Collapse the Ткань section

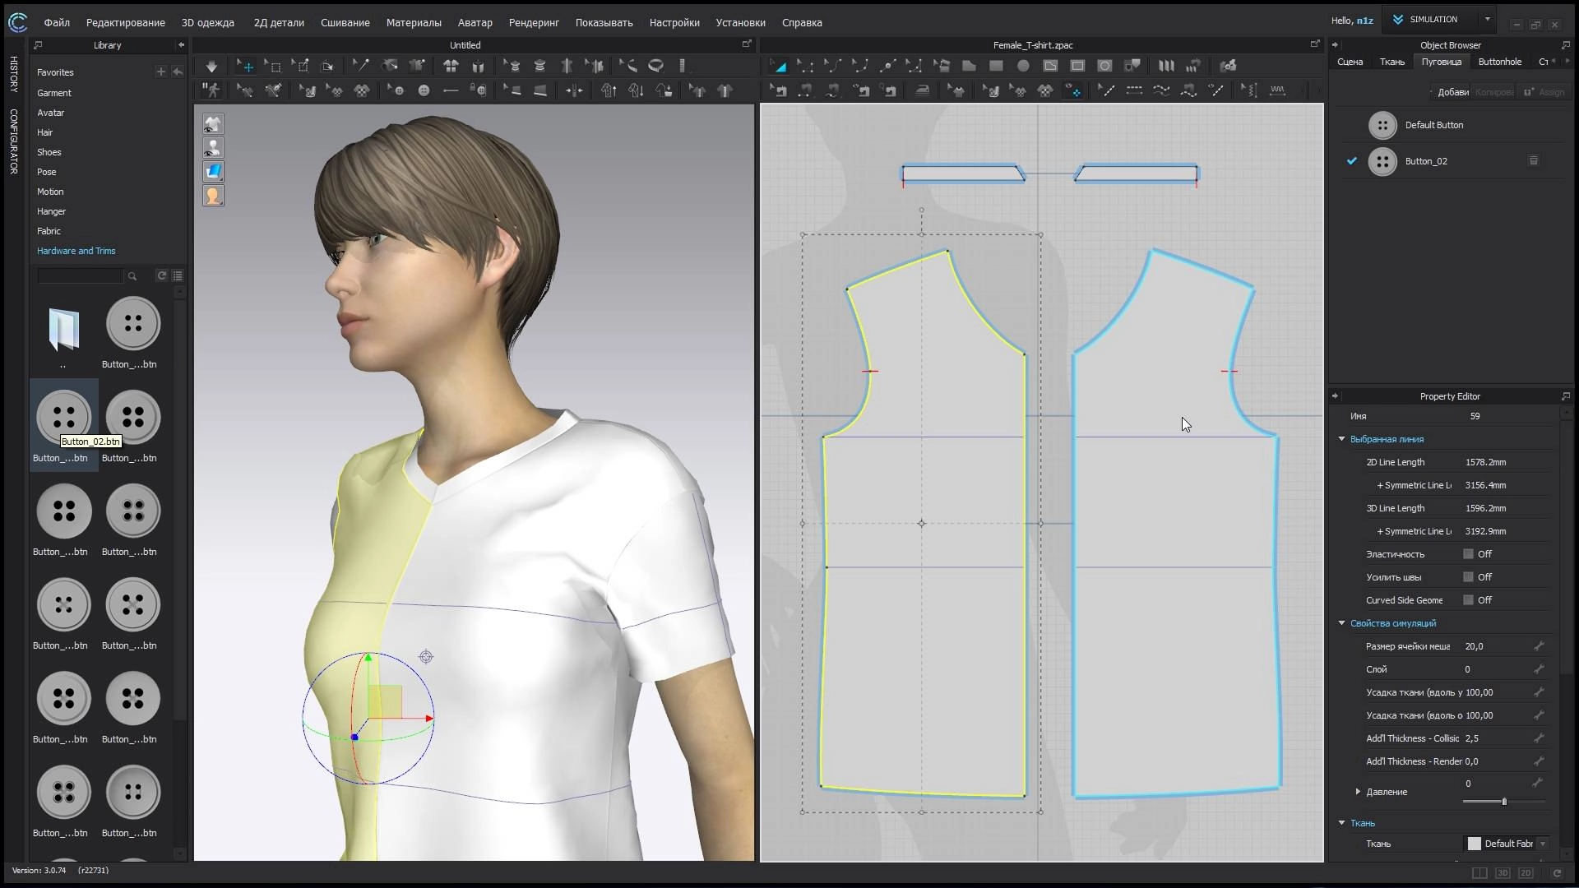[1342, 823]
